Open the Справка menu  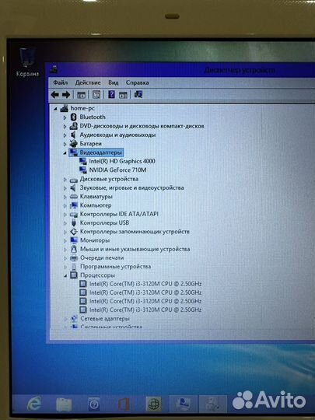[x=137, y=82]
